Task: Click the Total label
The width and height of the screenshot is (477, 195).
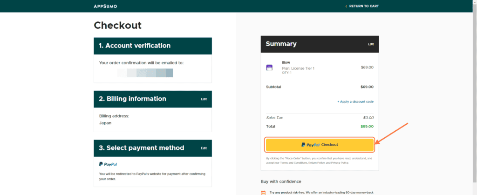Action: (271, 127)
